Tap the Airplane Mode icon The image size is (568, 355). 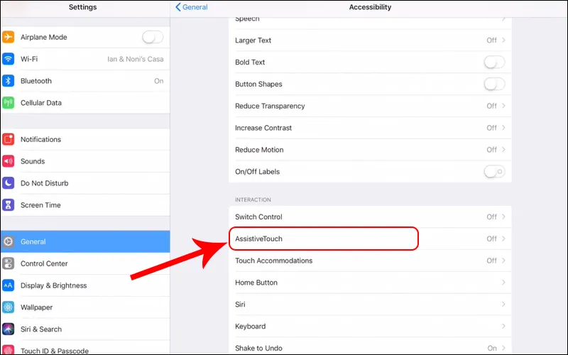[8, 37]
